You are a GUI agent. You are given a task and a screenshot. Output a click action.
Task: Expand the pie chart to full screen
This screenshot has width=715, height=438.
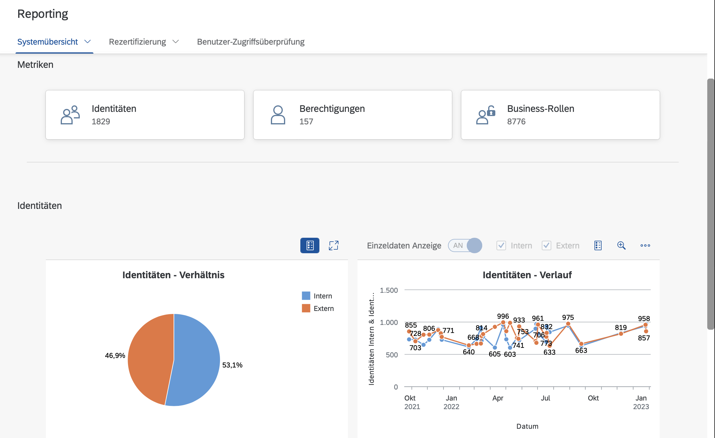click(x=334, y=245)
